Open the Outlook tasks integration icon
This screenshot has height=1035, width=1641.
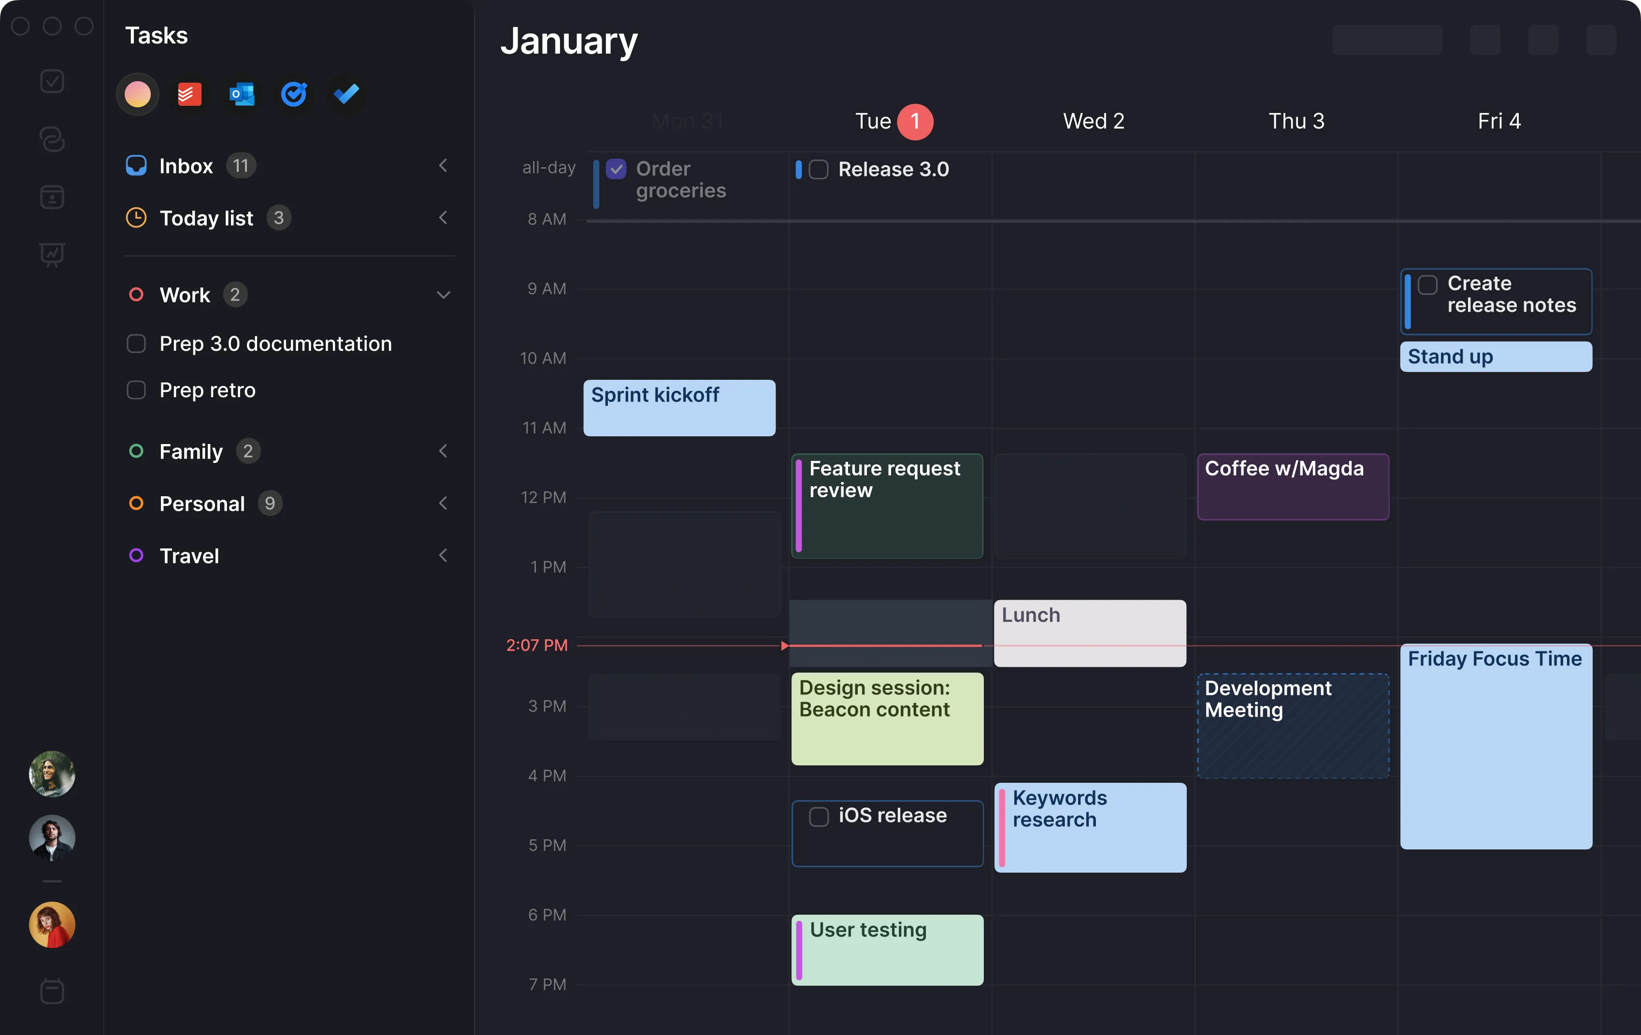[242, 94]
